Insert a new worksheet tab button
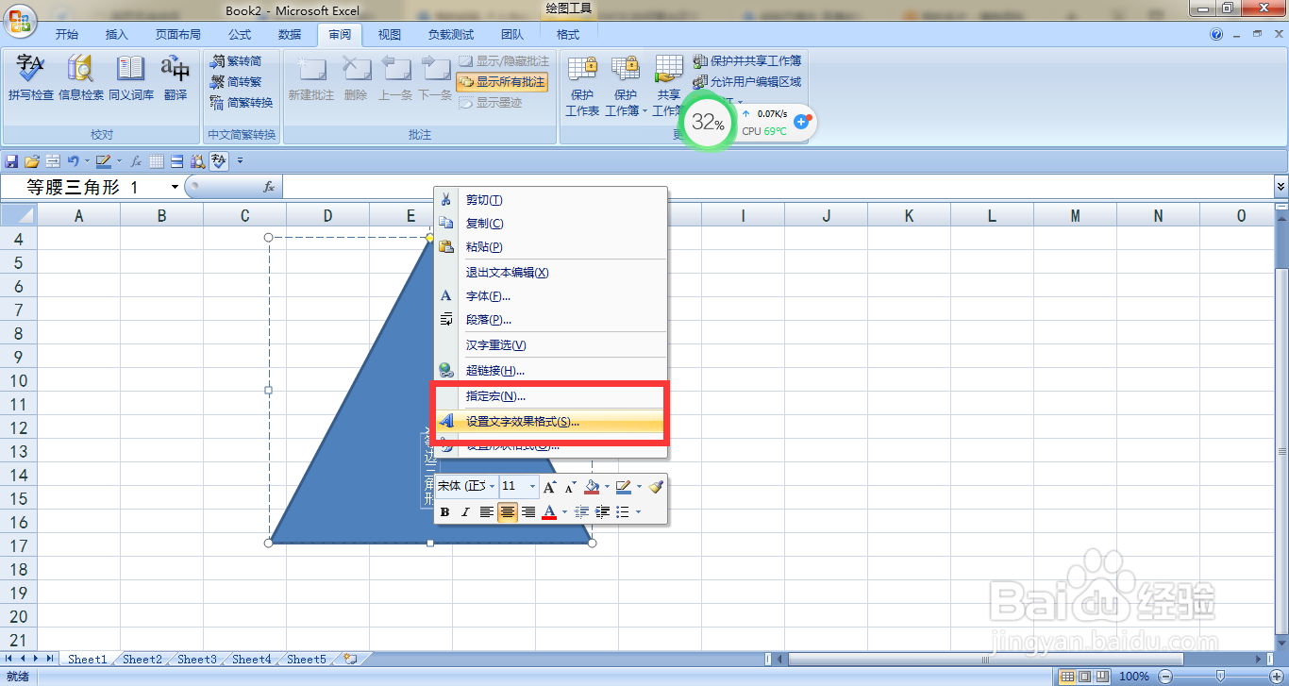Image resolution: width=1289 pixels, height=686 pixels. pyautogui.click(x=350, y=660)
